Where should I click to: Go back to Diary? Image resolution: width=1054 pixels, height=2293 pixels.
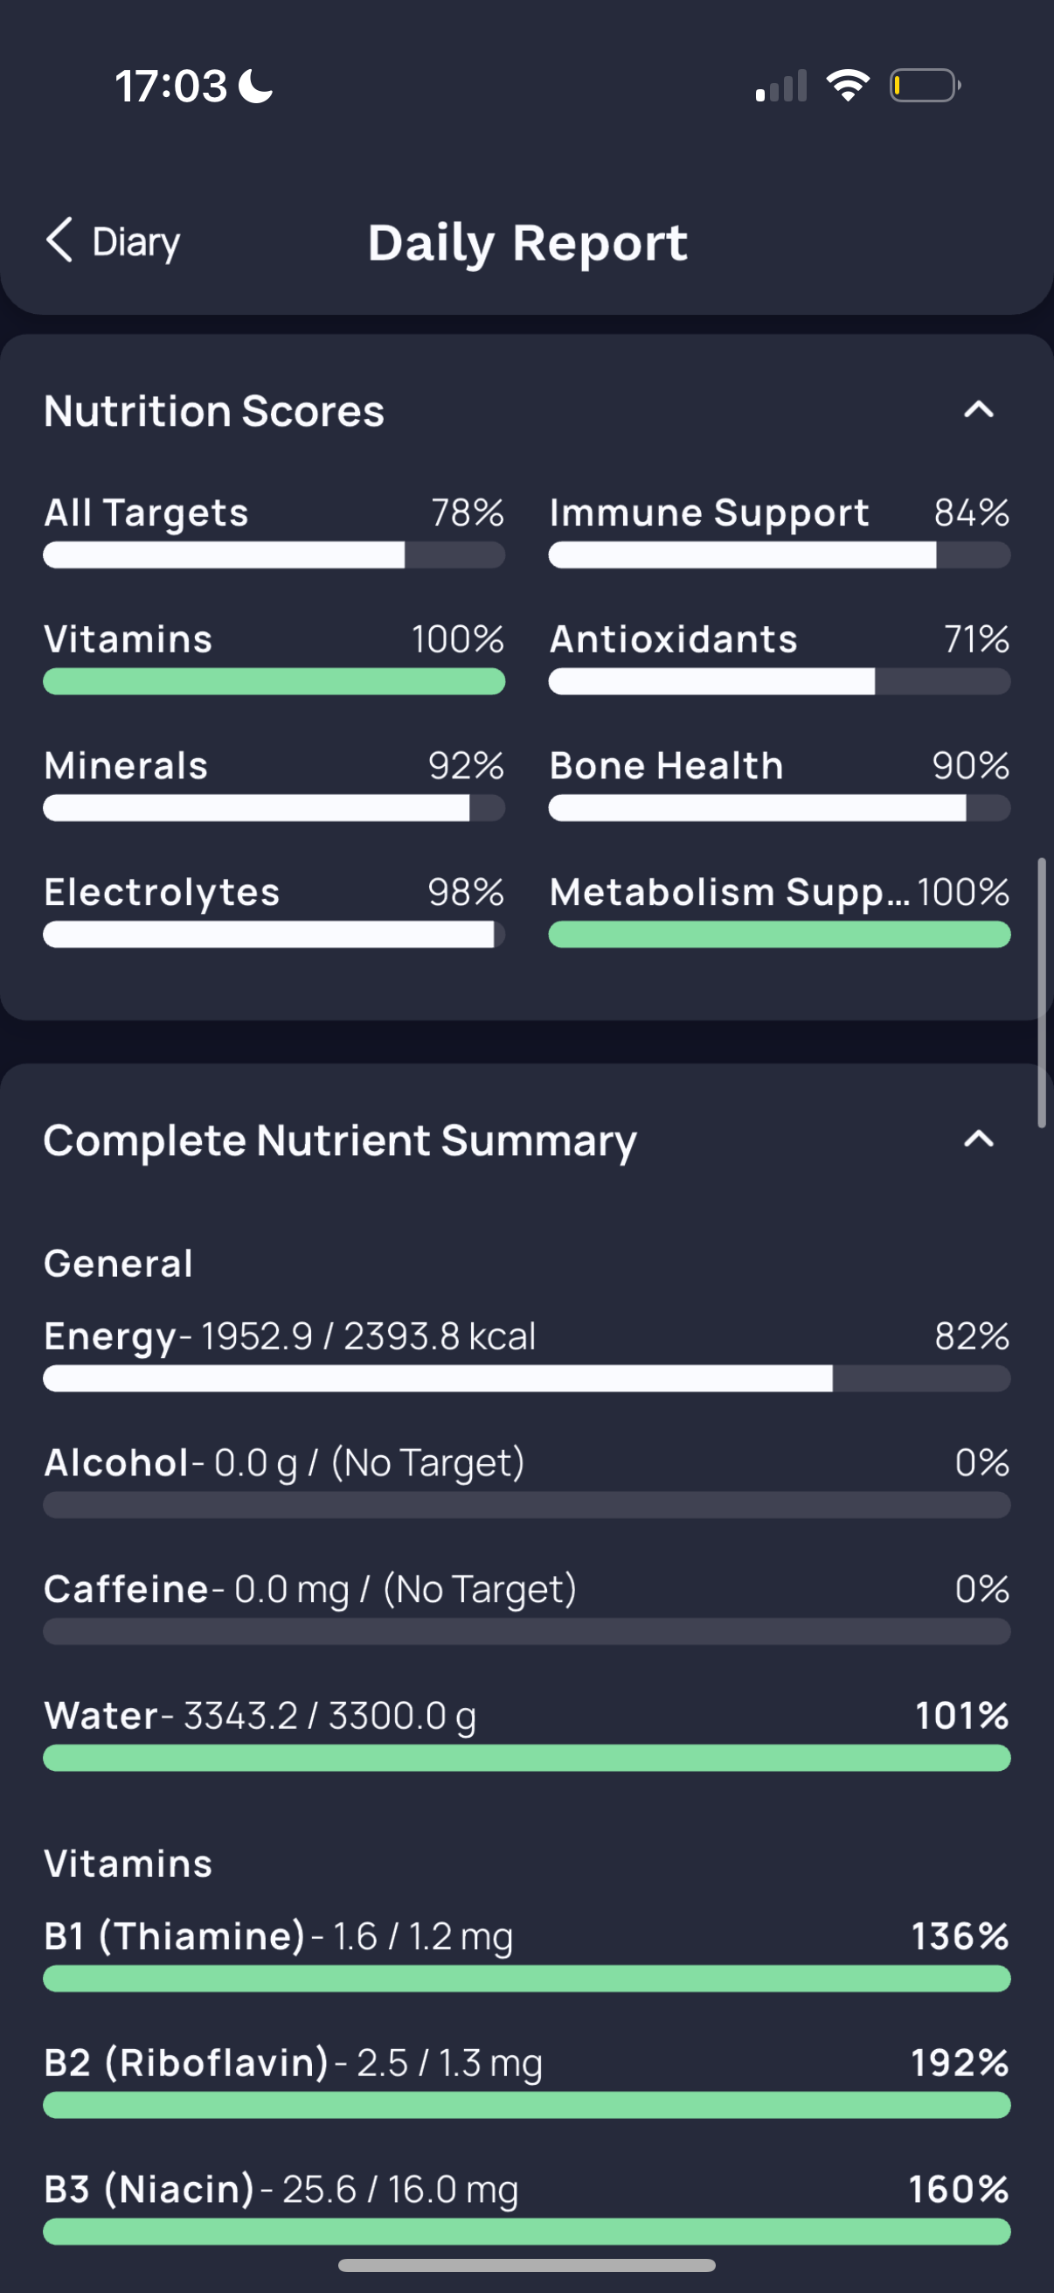pyautogui.click(x=113, y=241)
